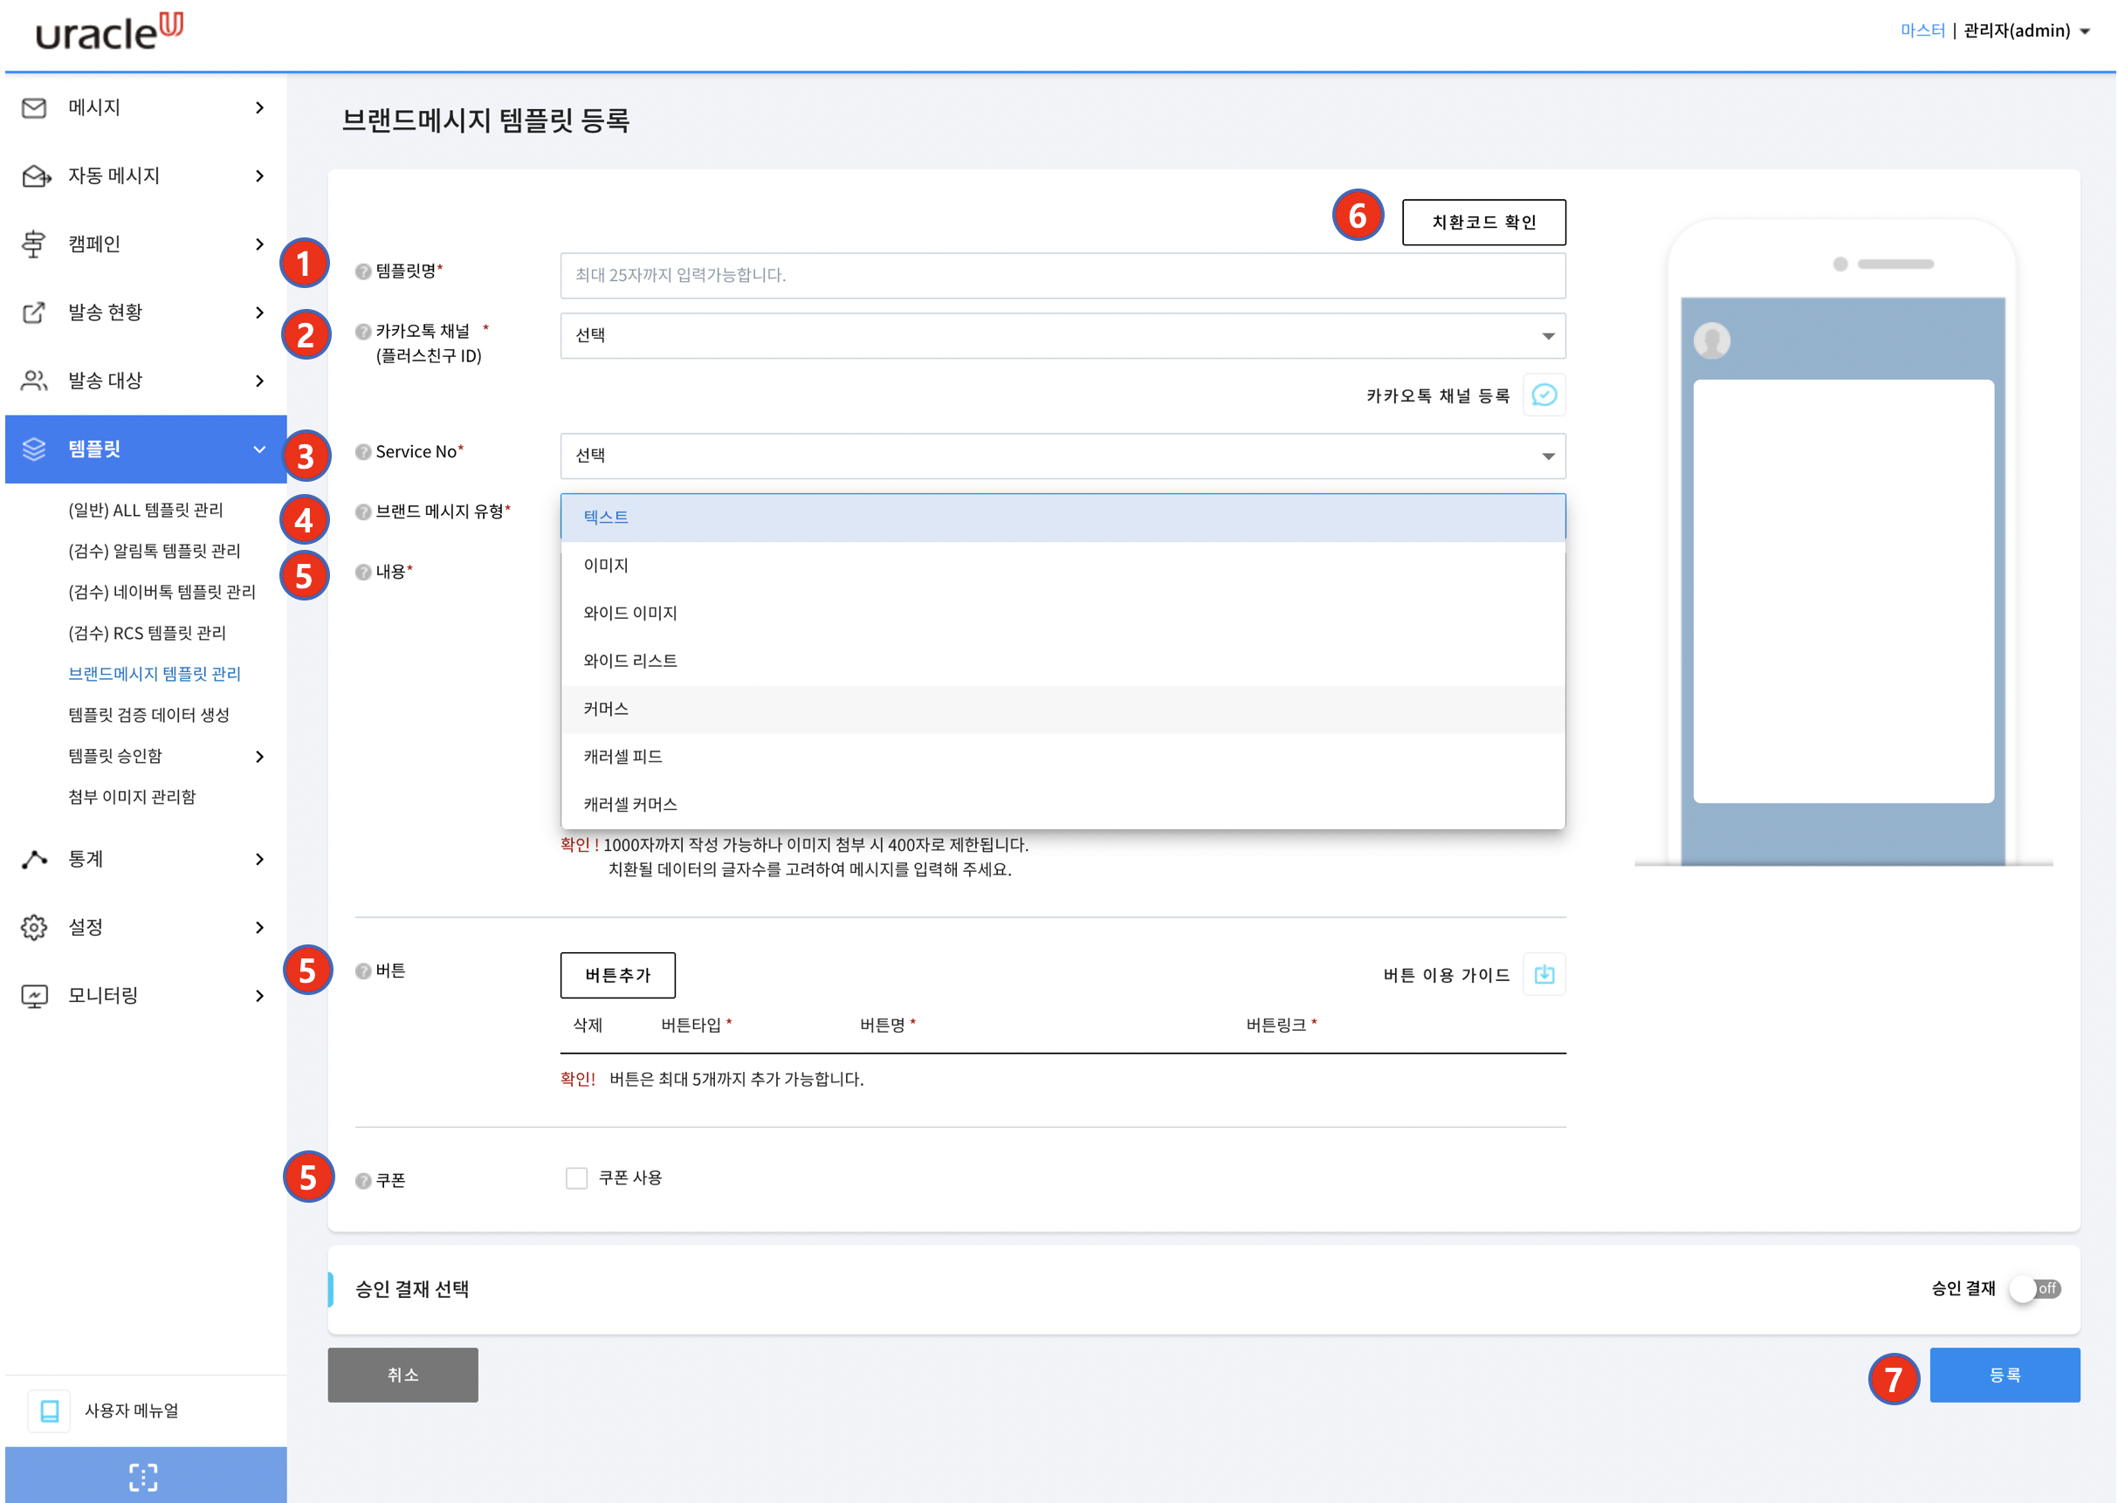The width and height of the screenshot is (2118, 1503).
Task: Click the 모니터링 monitor icon in sidebar
Action: (x=34, y=996)
